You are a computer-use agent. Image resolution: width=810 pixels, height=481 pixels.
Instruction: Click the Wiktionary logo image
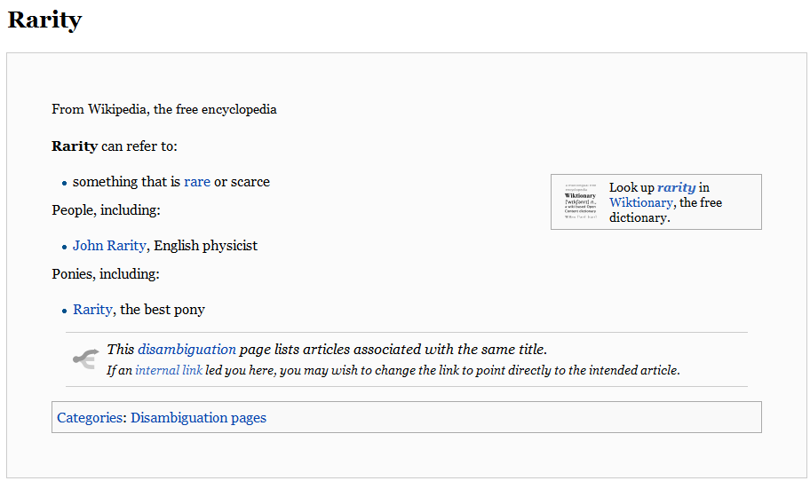[580, 201]
